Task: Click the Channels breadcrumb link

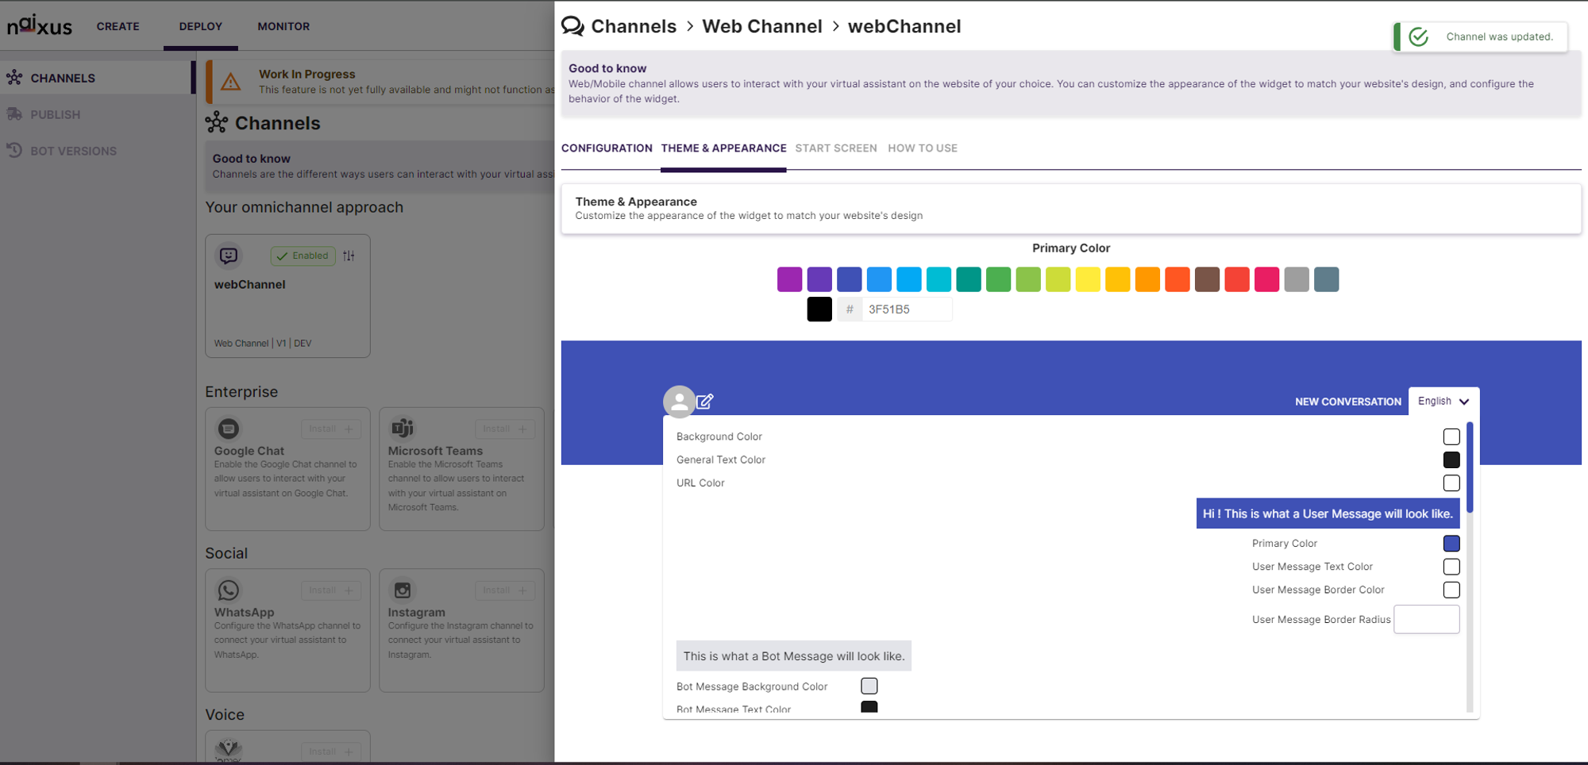Action: pyautogui.click(x=634, y=26)
